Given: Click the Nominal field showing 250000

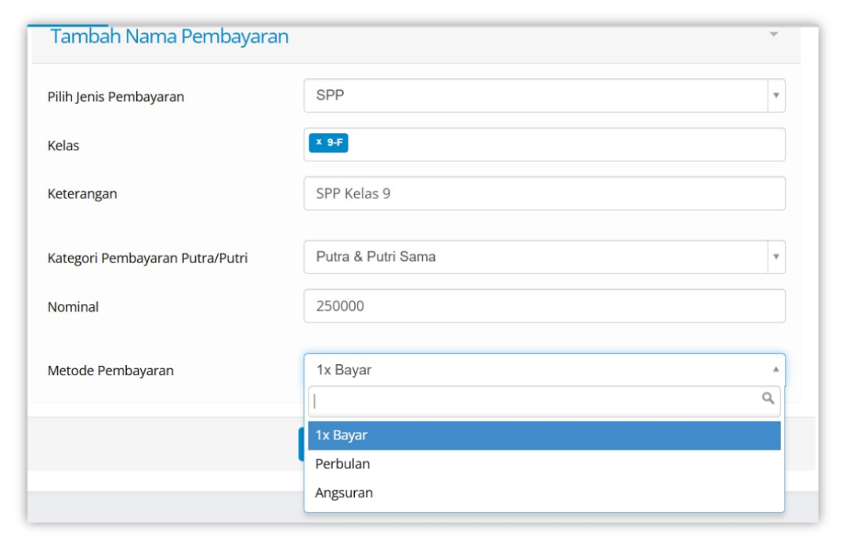Looking at the screenshot, I should tap(544, 306).
